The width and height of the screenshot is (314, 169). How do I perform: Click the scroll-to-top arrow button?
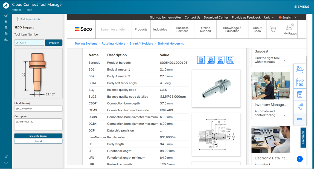300,159
